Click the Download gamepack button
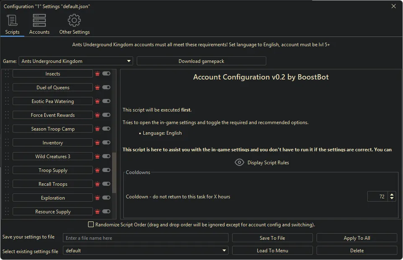The height and width of the screenshot is (260, 403). click(x=201, y=61)
